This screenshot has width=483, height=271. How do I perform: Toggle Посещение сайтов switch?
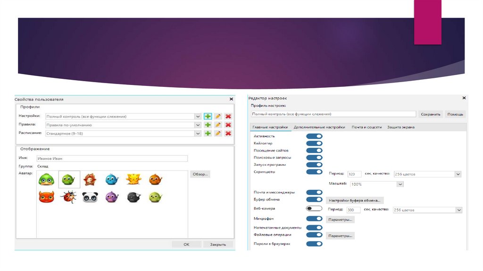point(314,150)
